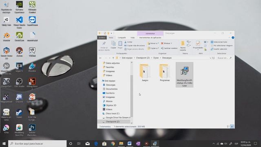Open the DesignDoll desktop shortcut
261x147 pixels.
click(7, 82)
